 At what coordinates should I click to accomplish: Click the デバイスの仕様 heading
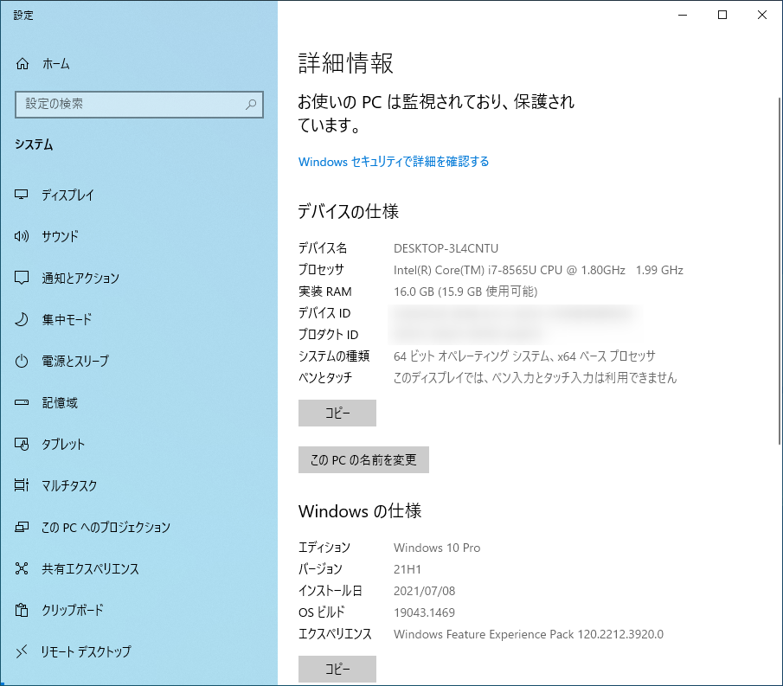coord(348,211)
